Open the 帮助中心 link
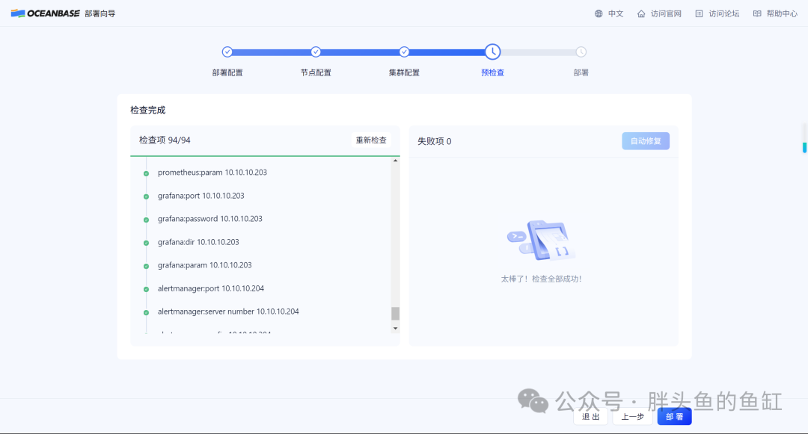Screen dimensions: 808x434 point(782,14)
